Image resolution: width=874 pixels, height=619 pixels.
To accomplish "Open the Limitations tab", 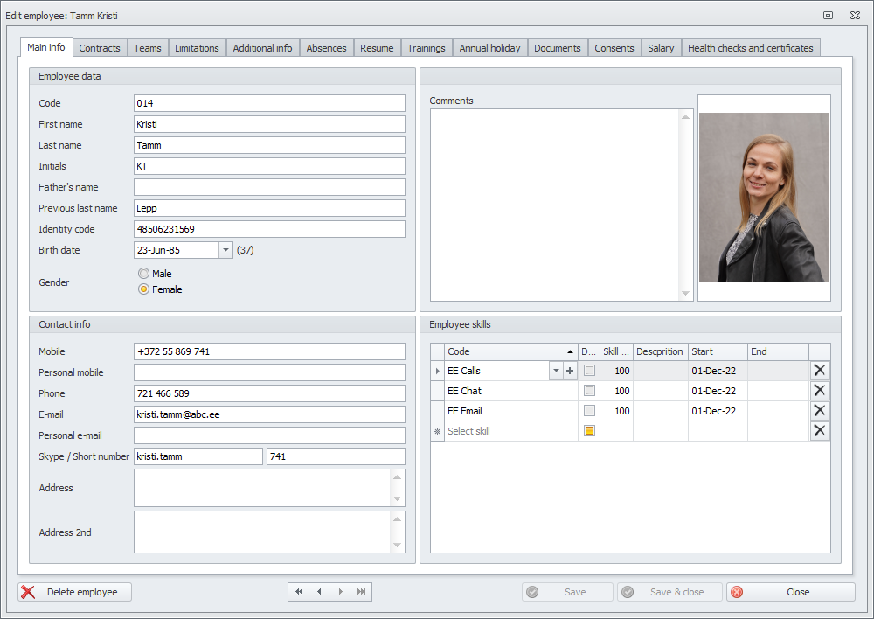I will 197,48.
